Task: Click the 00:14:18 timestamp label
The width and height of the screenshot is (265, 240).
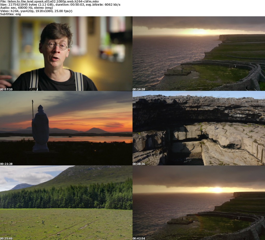Action: tap(139, 89)
